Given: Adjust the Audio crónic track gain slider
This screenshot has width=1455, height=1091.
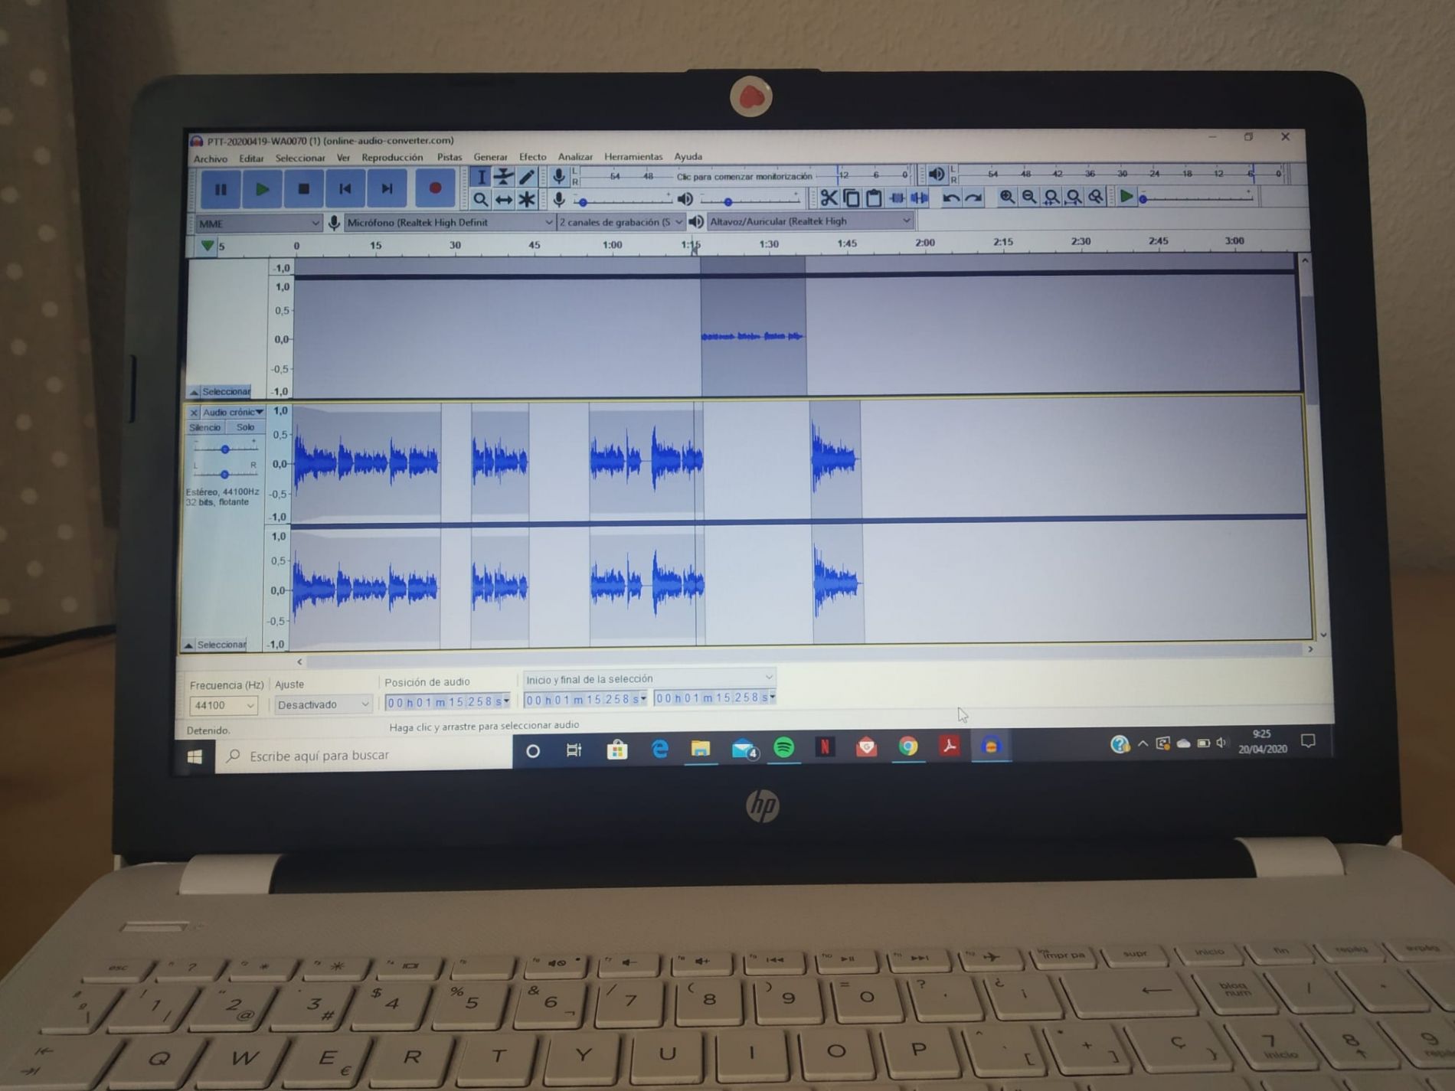Looking at the screenshot, I should [225, 449].
